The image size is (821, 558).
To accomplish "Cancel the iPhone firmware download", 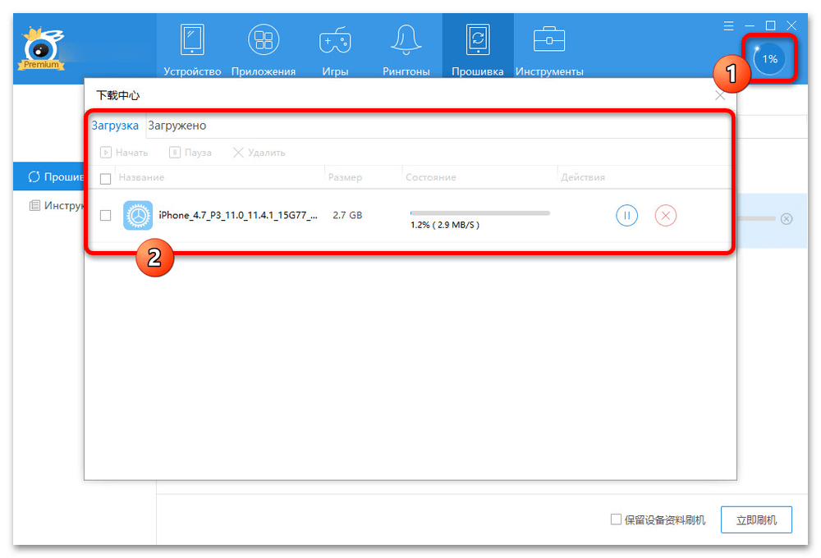I will point(666,216).
